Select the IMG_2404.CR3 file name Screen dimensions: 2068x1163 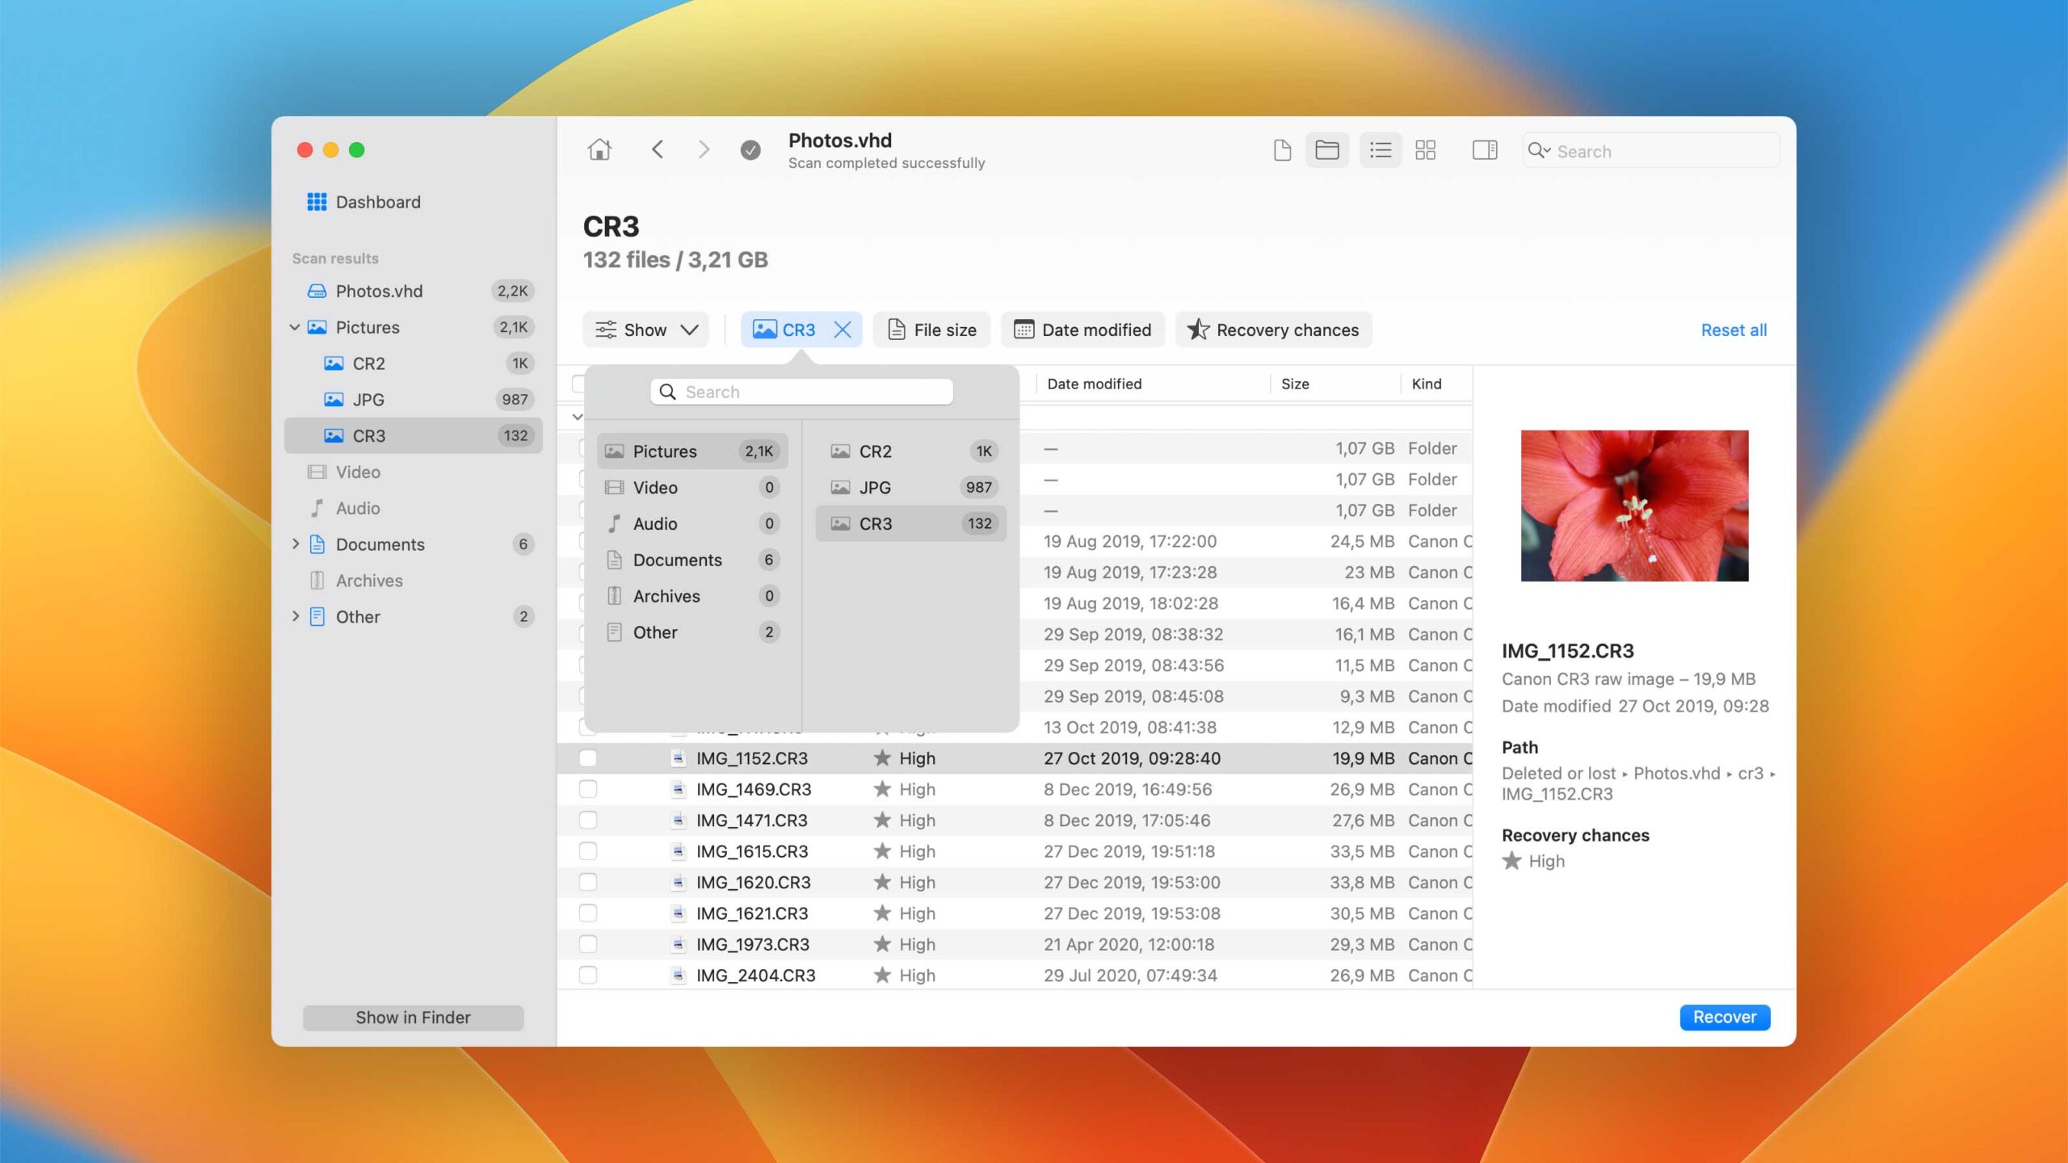pos(756,976)
